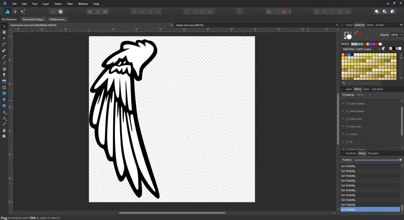Expand the Outer Glow settings

tap(343, 119)
